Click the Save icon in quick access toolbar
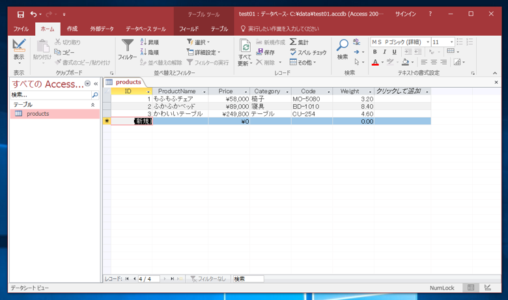The width and height of the screenshot is (508, 300). pos(20,14)
